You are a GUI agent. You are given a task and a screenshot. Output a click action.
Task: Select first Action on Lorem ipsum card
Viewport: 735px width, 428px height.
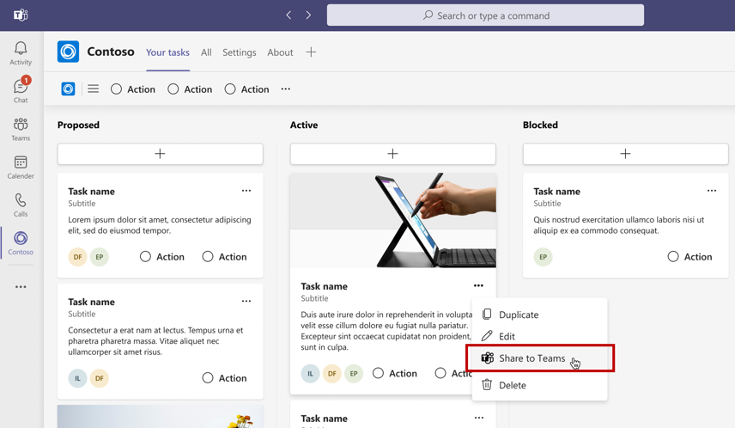pyautogui.click(x=145, y=257)
